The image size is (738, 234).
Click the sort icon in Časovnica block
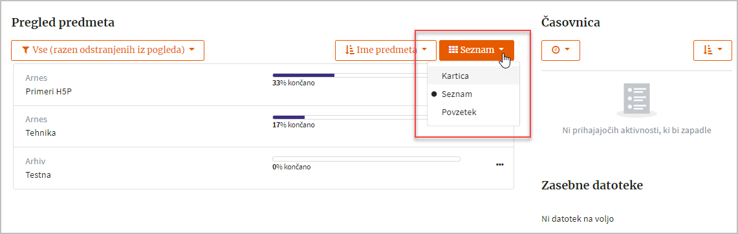[707, 50]
